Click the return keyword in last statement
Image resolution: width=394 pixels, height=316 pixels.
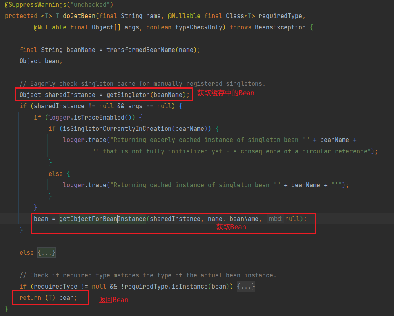(30, 298)
